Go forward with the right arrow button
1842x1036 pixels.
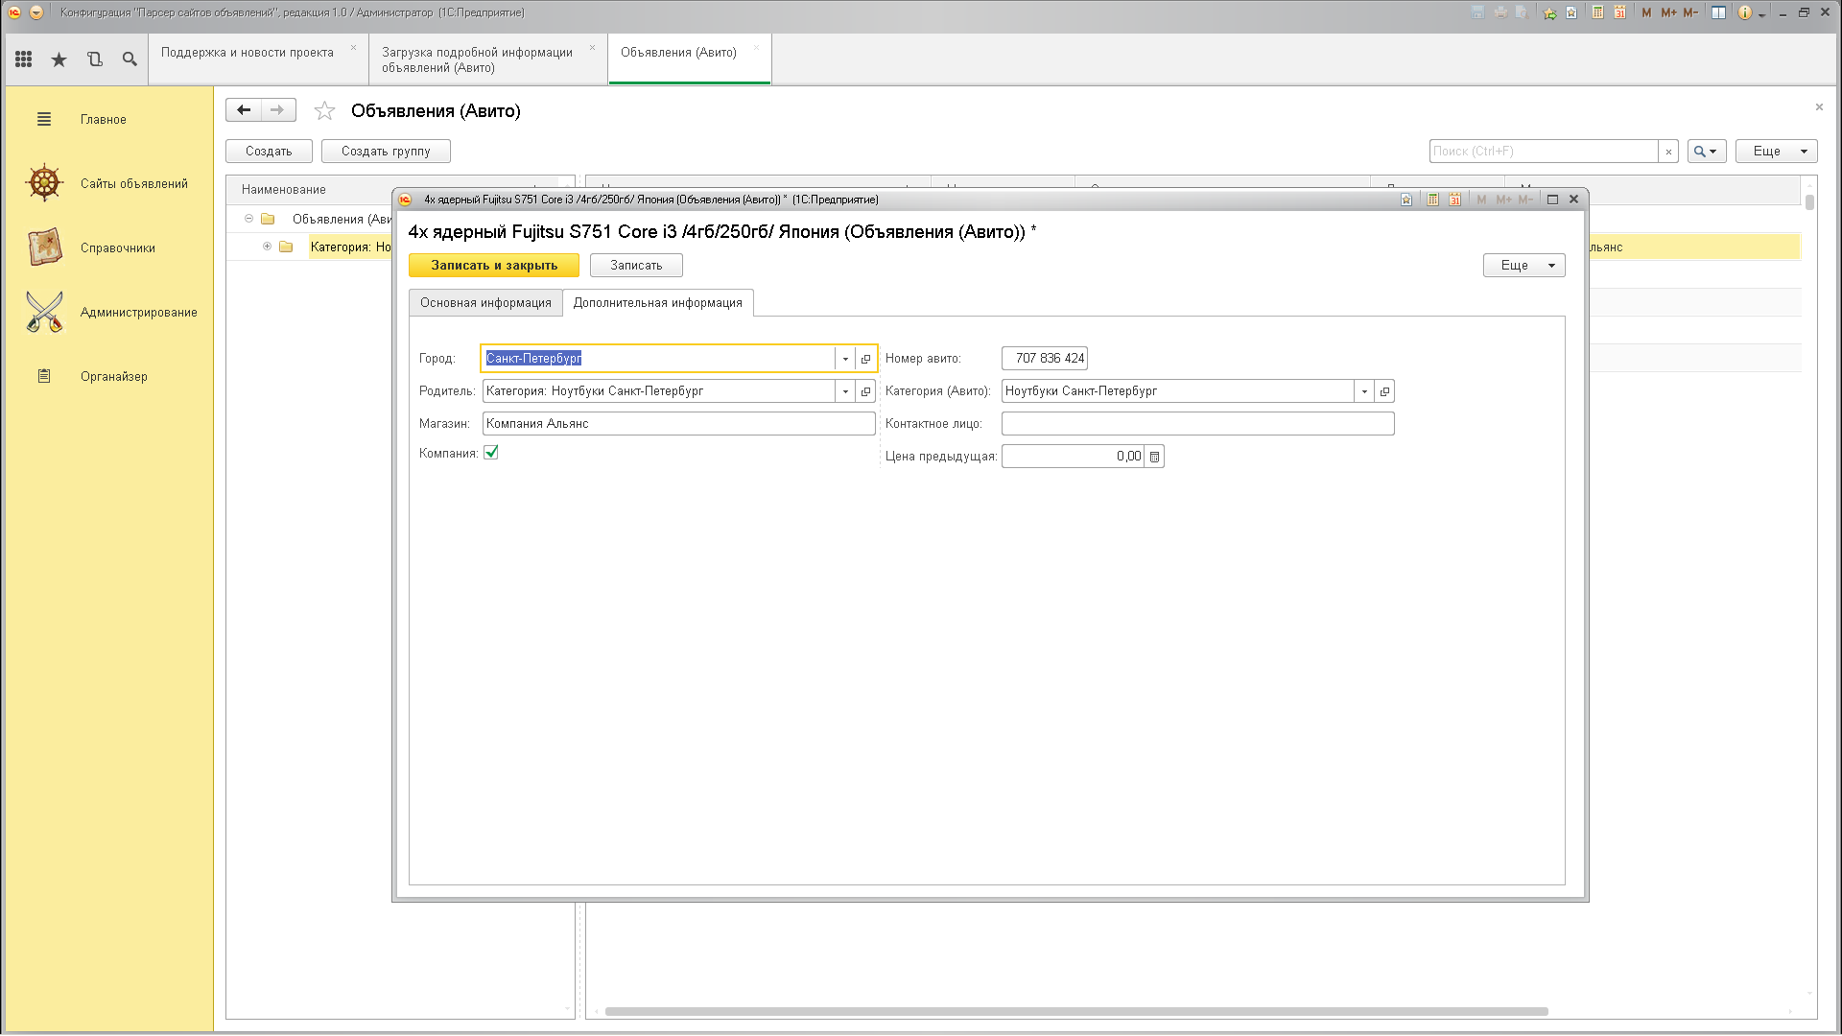[x=277, y=110]
